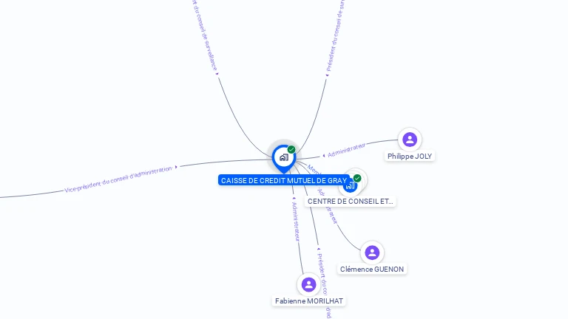Image resolution: width=568 pixels, height=319 pixels.
Task: Click the Philippe JOLY name label
Action: [410, 157]
